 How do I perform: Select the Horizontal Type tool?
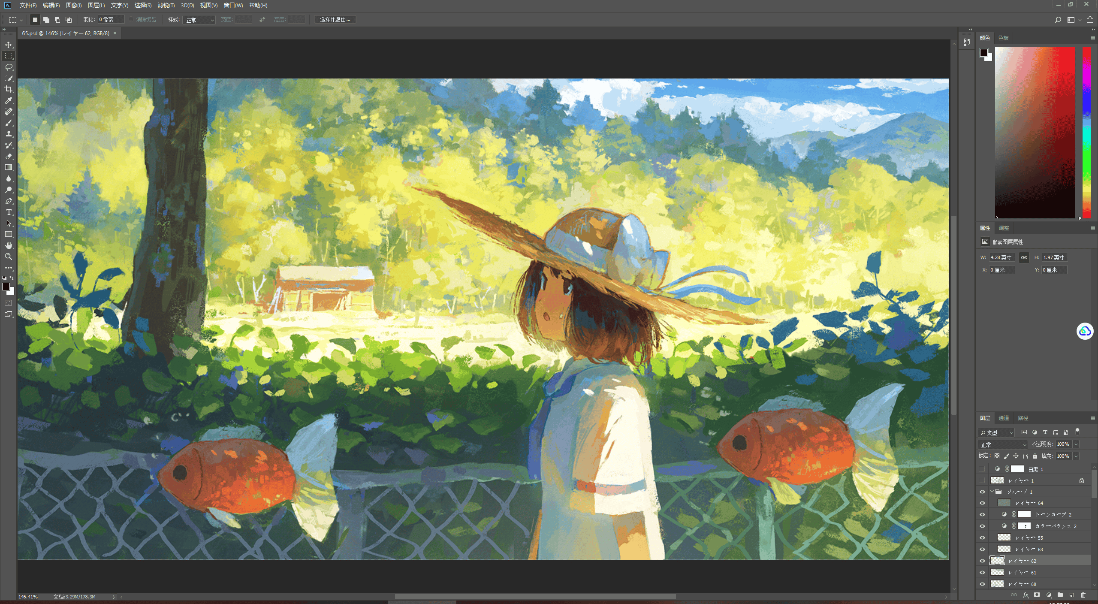point(9,212)
